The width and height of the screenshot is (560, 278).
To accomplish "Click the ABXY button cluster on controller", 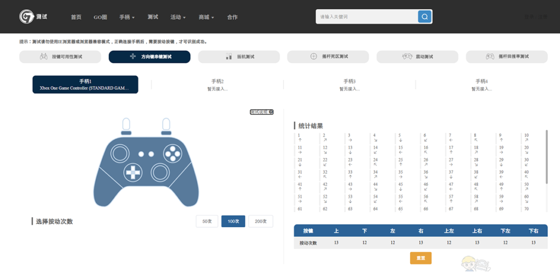I will 173,153.
